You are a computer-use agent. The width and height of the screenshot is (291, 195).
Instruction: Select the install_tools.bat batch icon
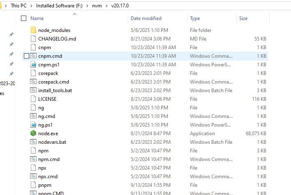point(33,90)
